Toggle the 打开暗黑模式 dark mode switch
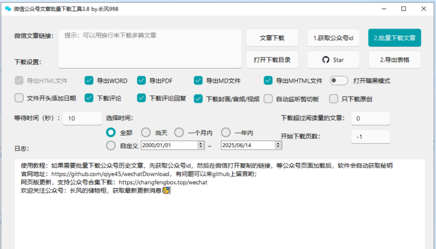436x249 pixels. [338, 80]
